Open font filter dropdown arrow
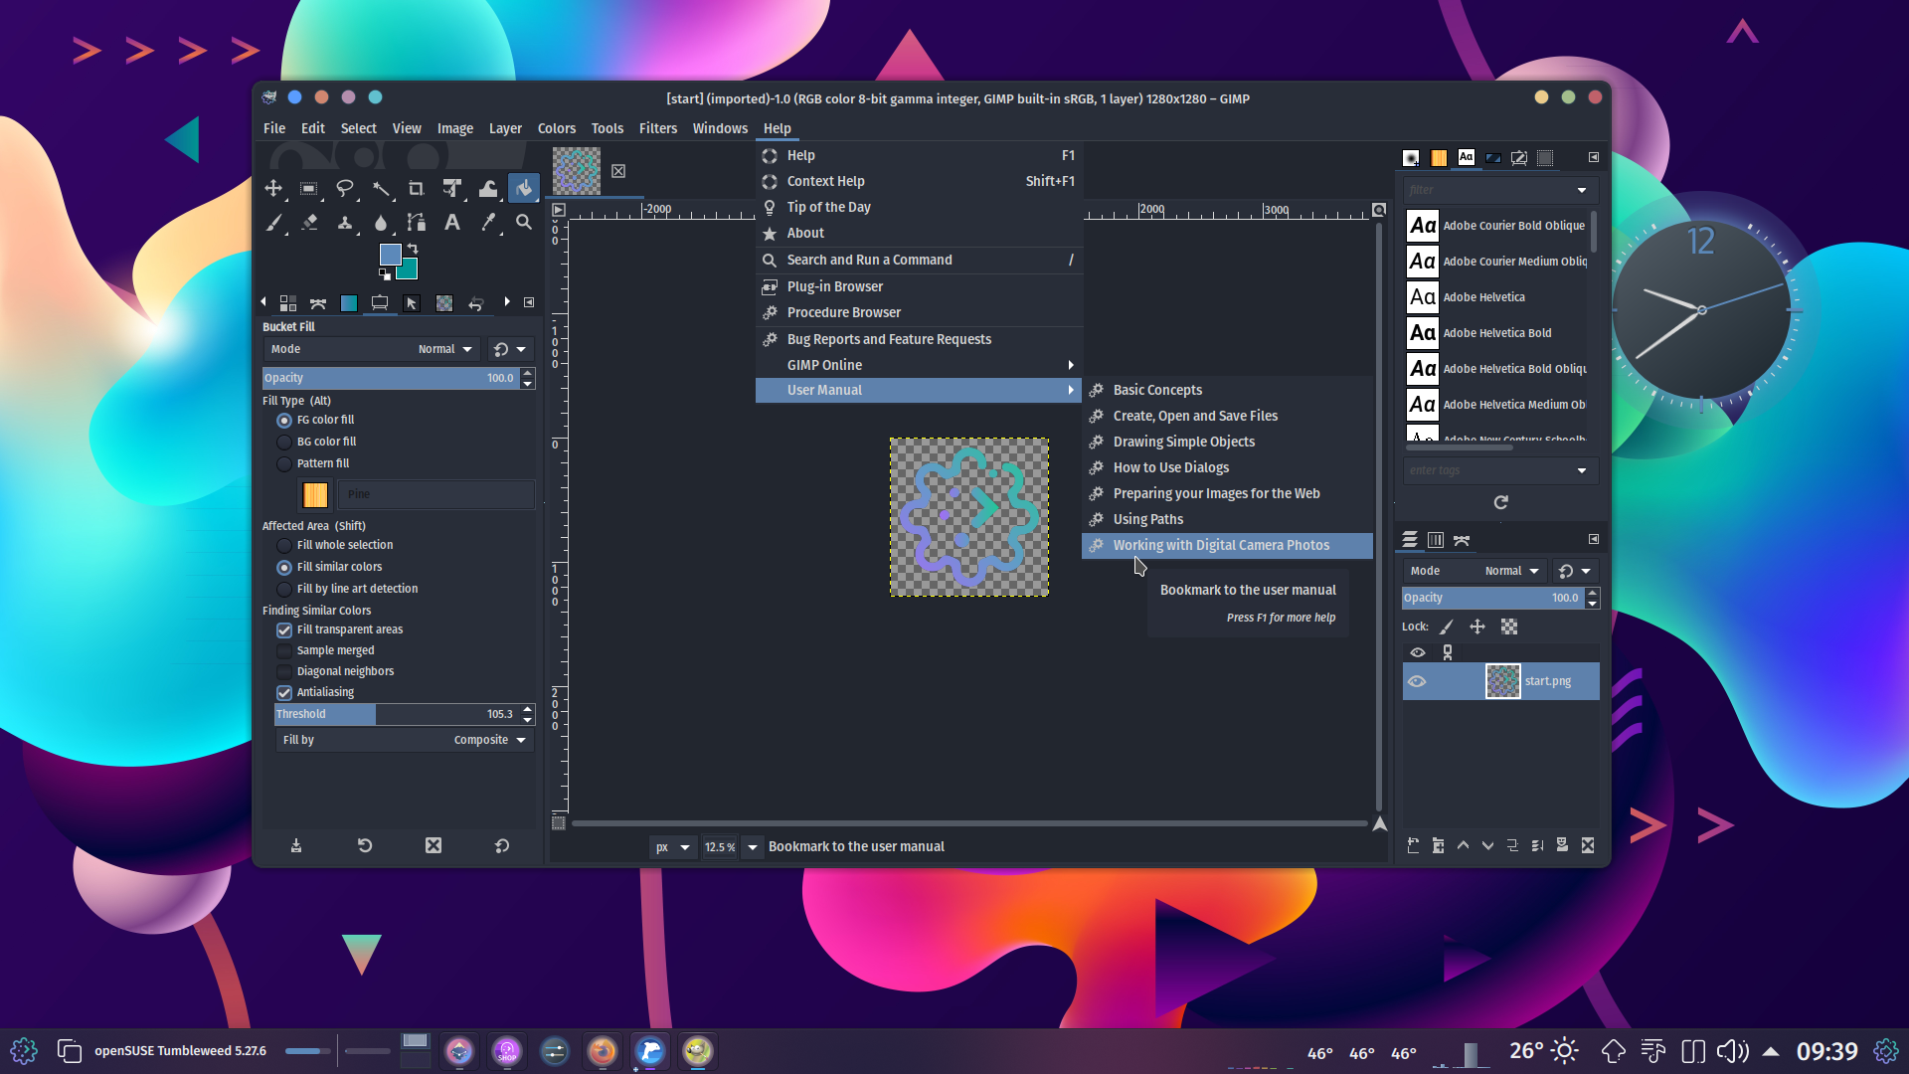The height and width of the screenshot is (1074, 1909). coord(1582,190)
